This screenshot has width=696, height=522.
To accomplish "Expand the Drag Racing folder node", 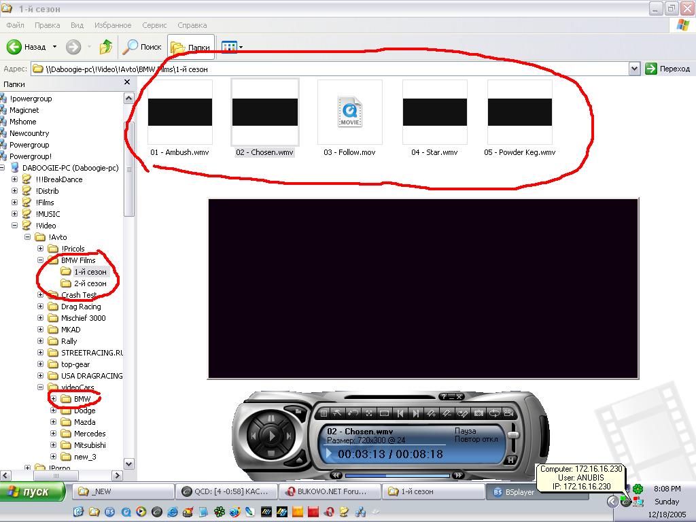I will pyautogui.click(x=41, y=307).
